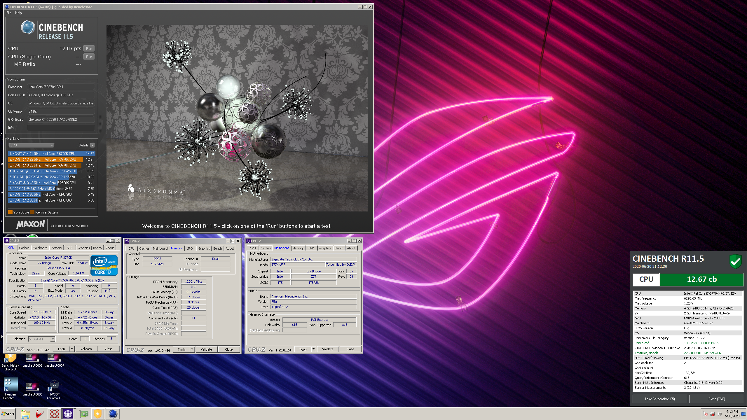Select ranking row i7-6700K with 14.77
Screen dimensions: 747x420
click(x=52, y=154)
